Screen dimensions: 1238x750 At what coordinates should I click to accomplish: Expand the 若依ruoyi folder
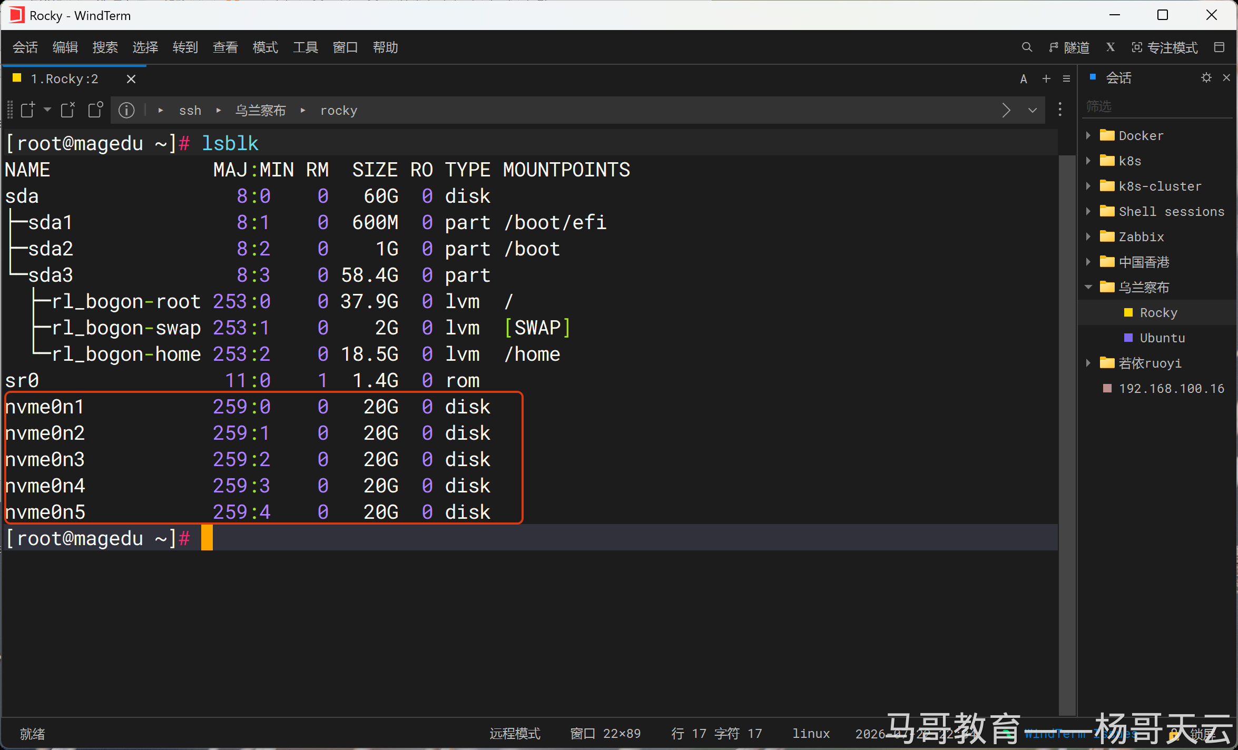[1088, 363]
